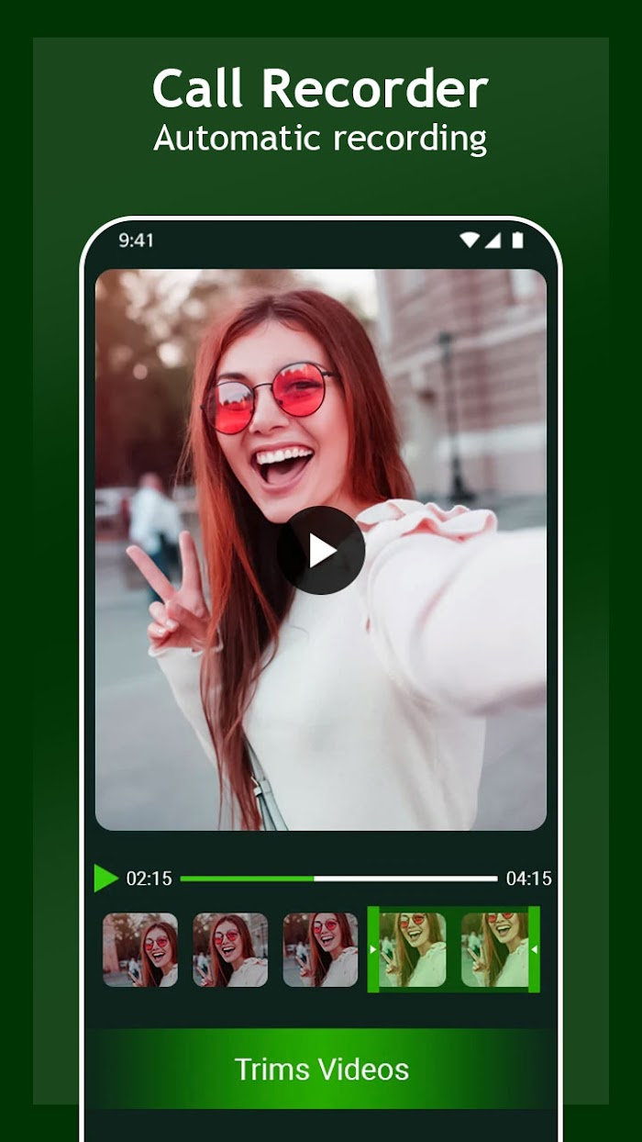Screen dimensions: 642x1142
Task: Click the Automatic recording subtitle
Action: [x=320, y=138]
